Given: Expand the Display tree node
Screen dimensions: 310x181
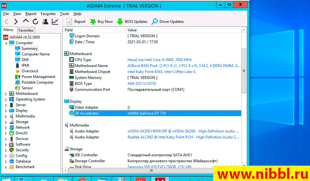Looking at the screenshot, I should coord(6,111).
